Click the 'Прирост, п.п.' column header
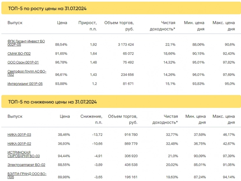Screen dimensions: 241x181 click(x=88, y=26)
